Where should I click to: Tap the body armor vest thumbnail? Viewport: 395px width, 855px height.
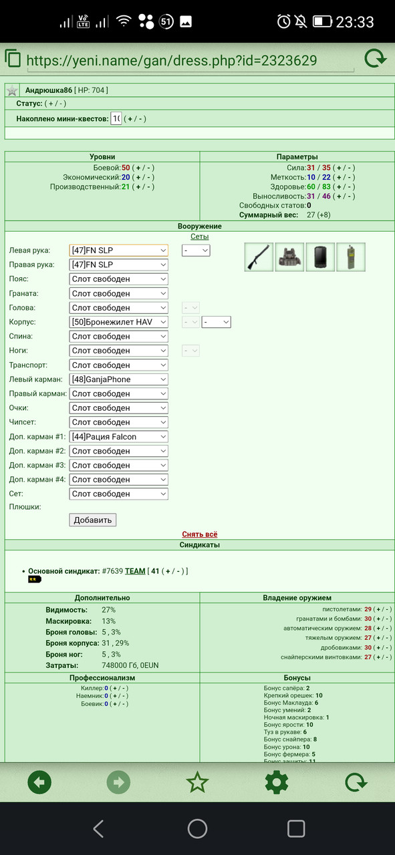(289, 257)
